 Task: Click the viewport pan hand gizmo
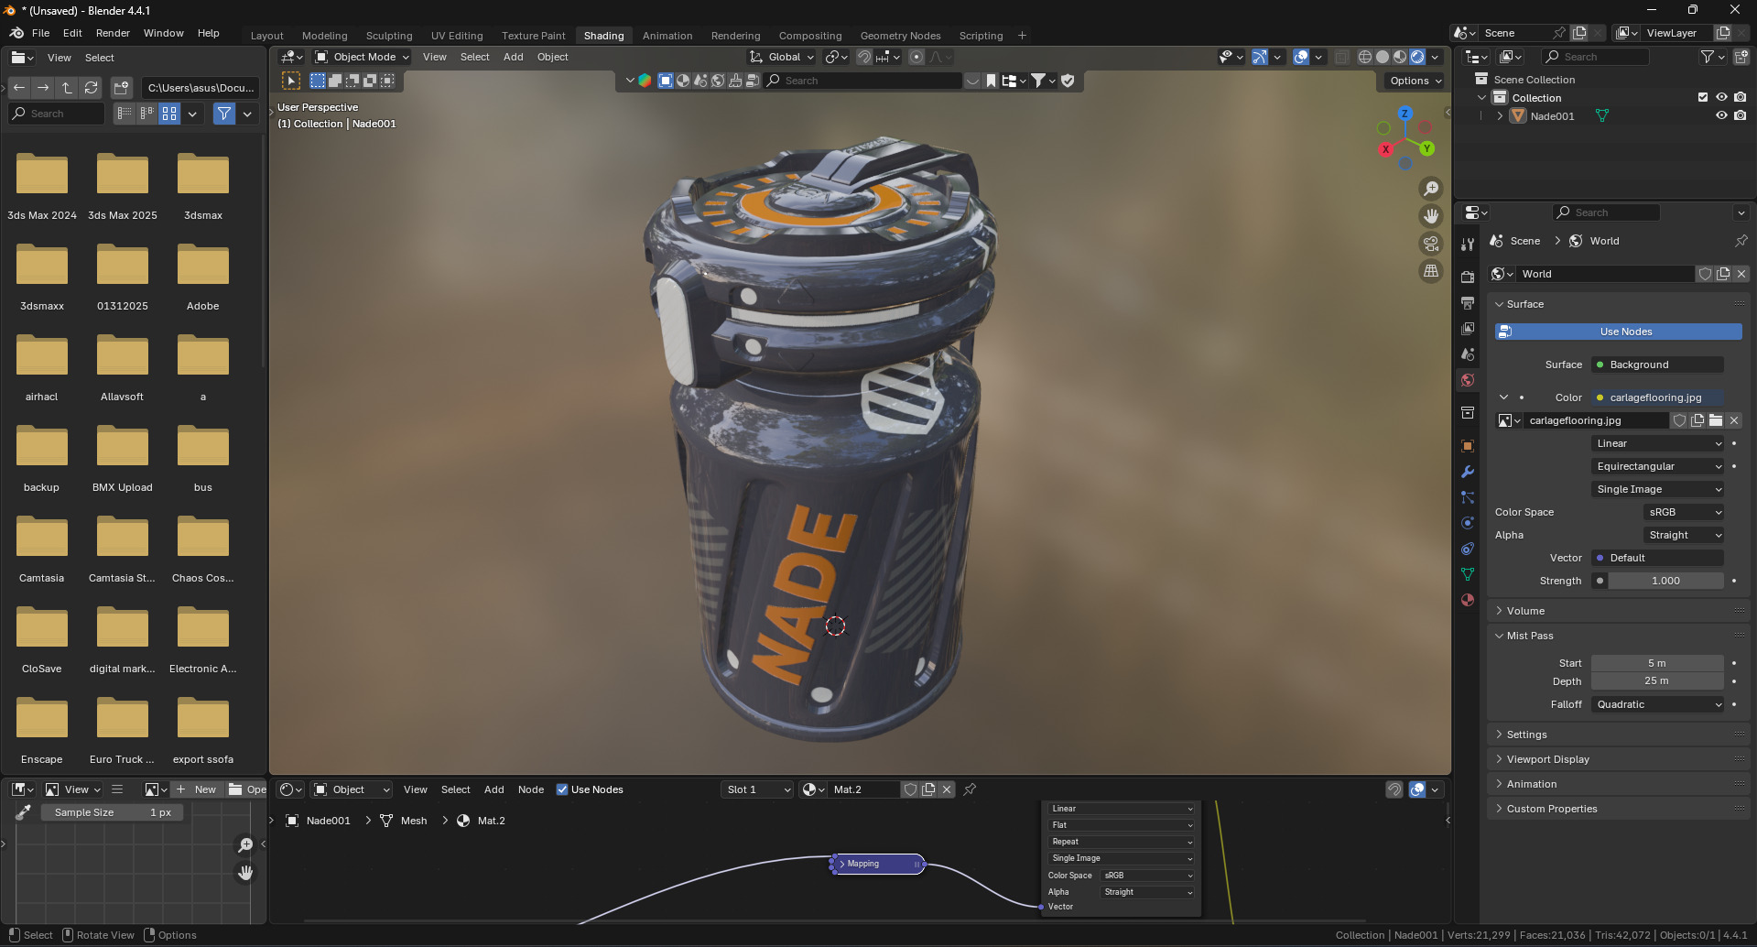tap(1430, 216)
